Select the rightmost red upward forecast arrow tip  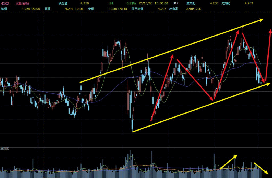coord(270,31)
